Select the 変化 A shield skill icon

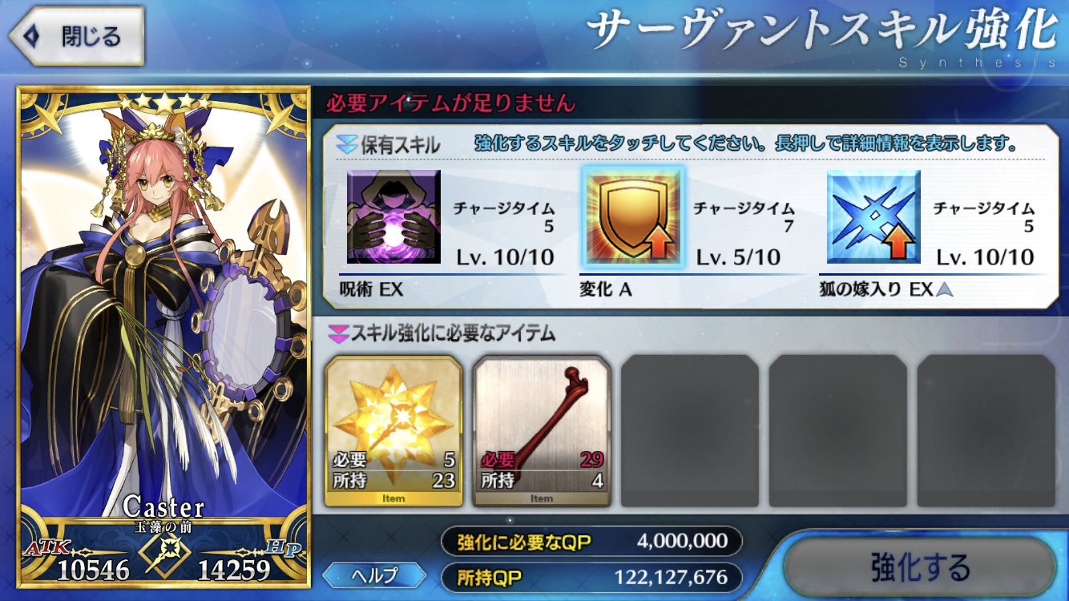pos(633,216)
